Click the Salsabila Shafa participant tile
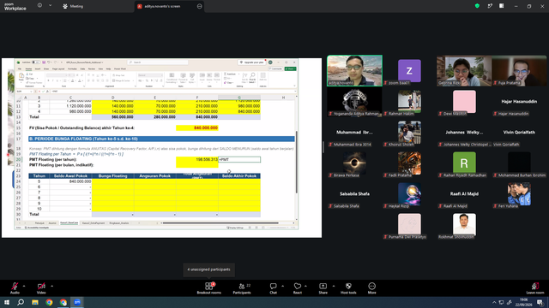 [x=354, y=194]
